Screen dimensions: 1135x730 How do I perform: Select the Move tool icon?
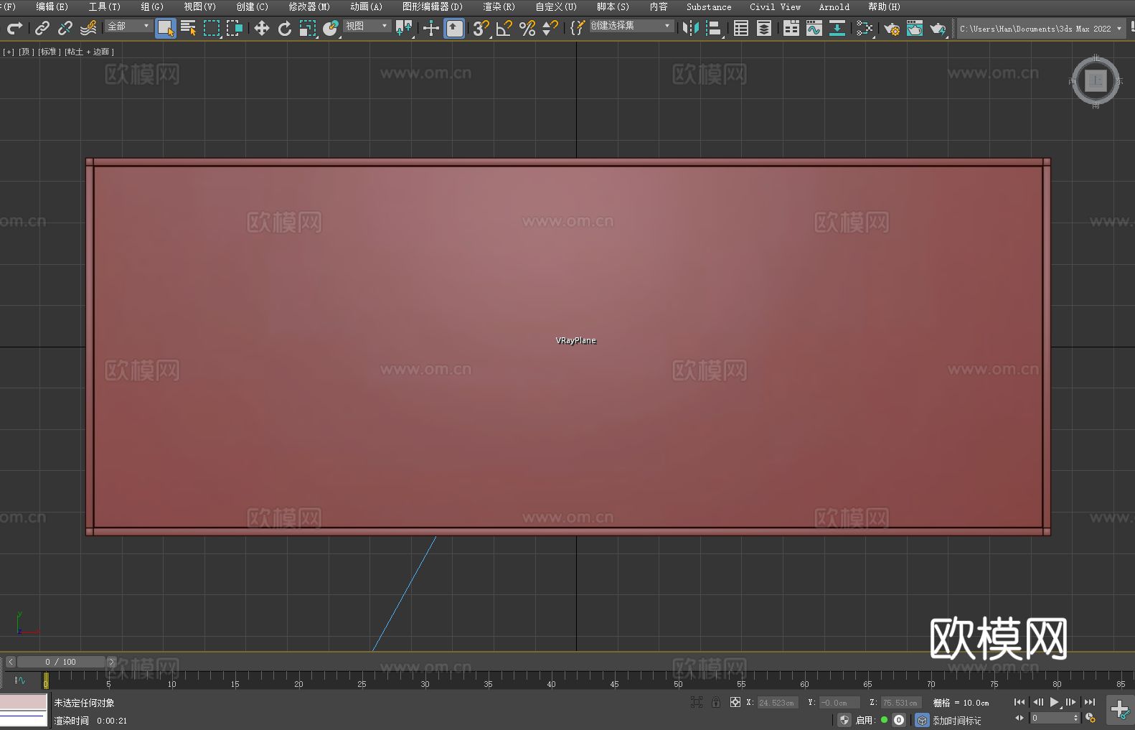262,28
